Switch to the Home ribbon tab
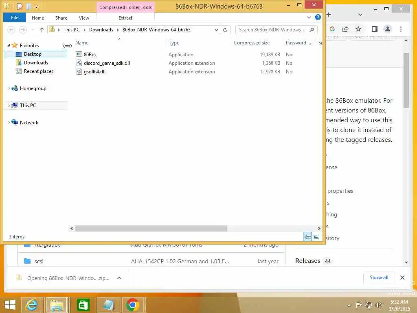 38,18
